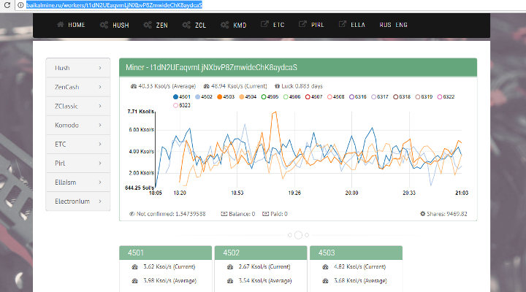Click the external link icon beside ELLA
Image resolution: width=526 pixels, height=292 pixels.
pos(343,24)
